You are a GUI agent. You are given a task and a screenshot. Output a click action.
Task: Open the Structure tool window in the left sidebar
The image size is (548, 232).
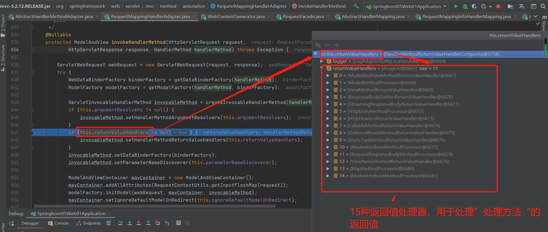click(3, 57)
